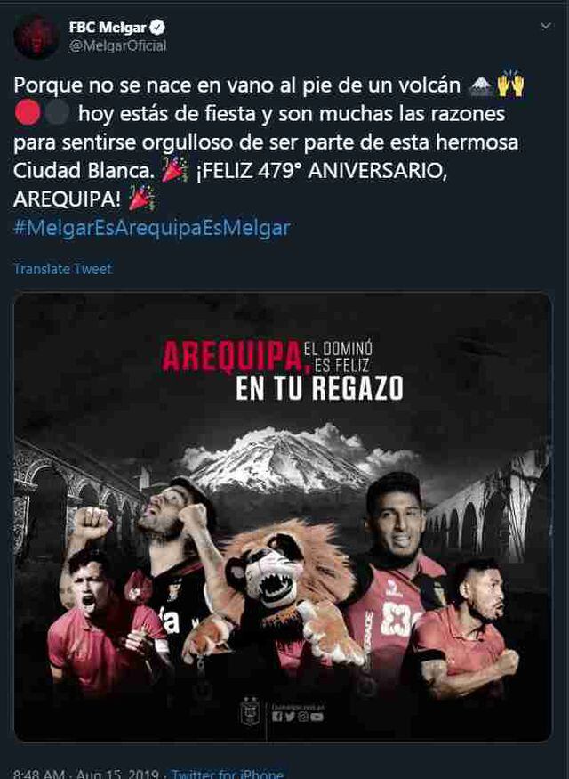
Task: Click the blue verified badge
Action: [x=157, y=27]
